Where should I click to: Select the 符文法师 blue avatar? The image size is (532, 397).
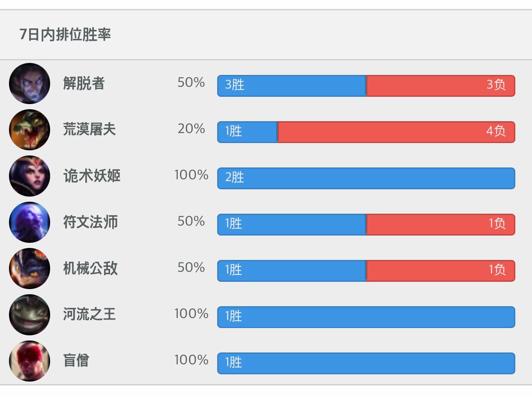pyautogui.click(x=30, y=222)
